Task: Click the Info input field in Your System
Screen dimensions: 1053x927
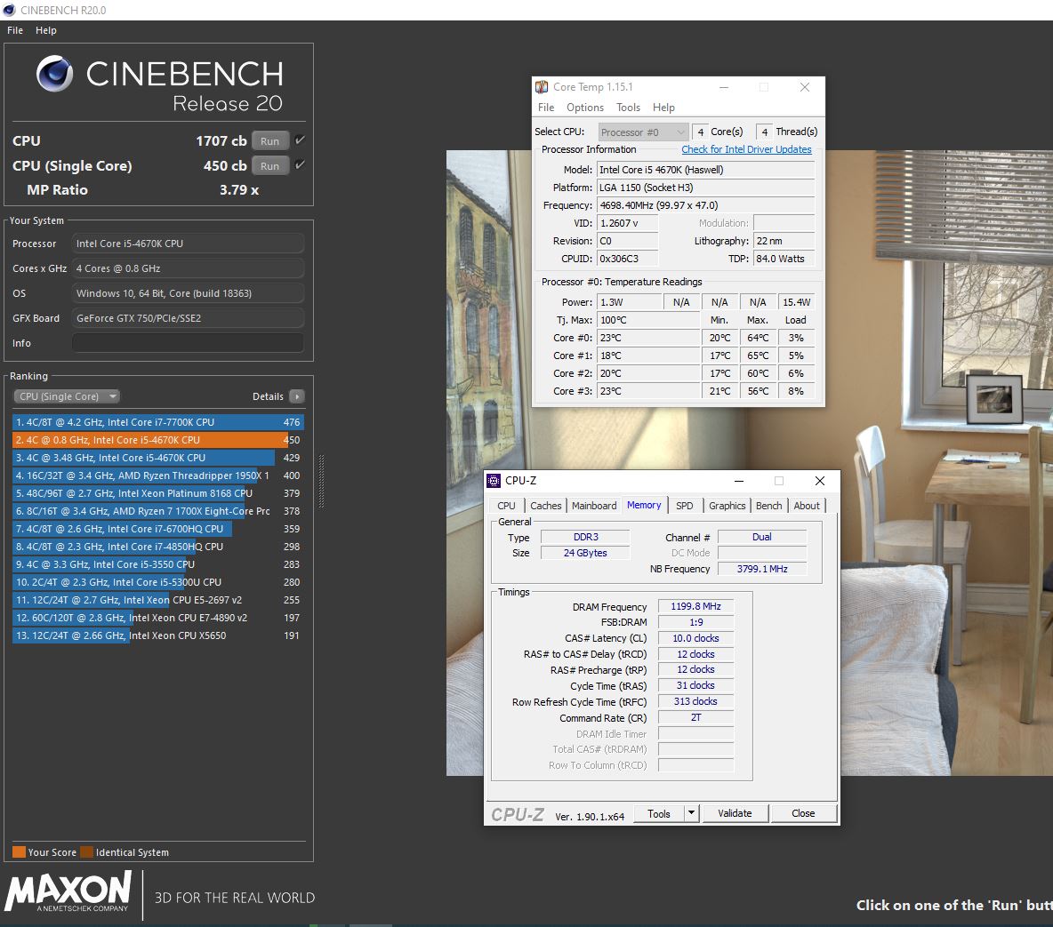Action: point(188,343)
